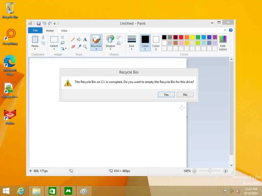Select the Pencil tool in Paint

click(73, 40)
